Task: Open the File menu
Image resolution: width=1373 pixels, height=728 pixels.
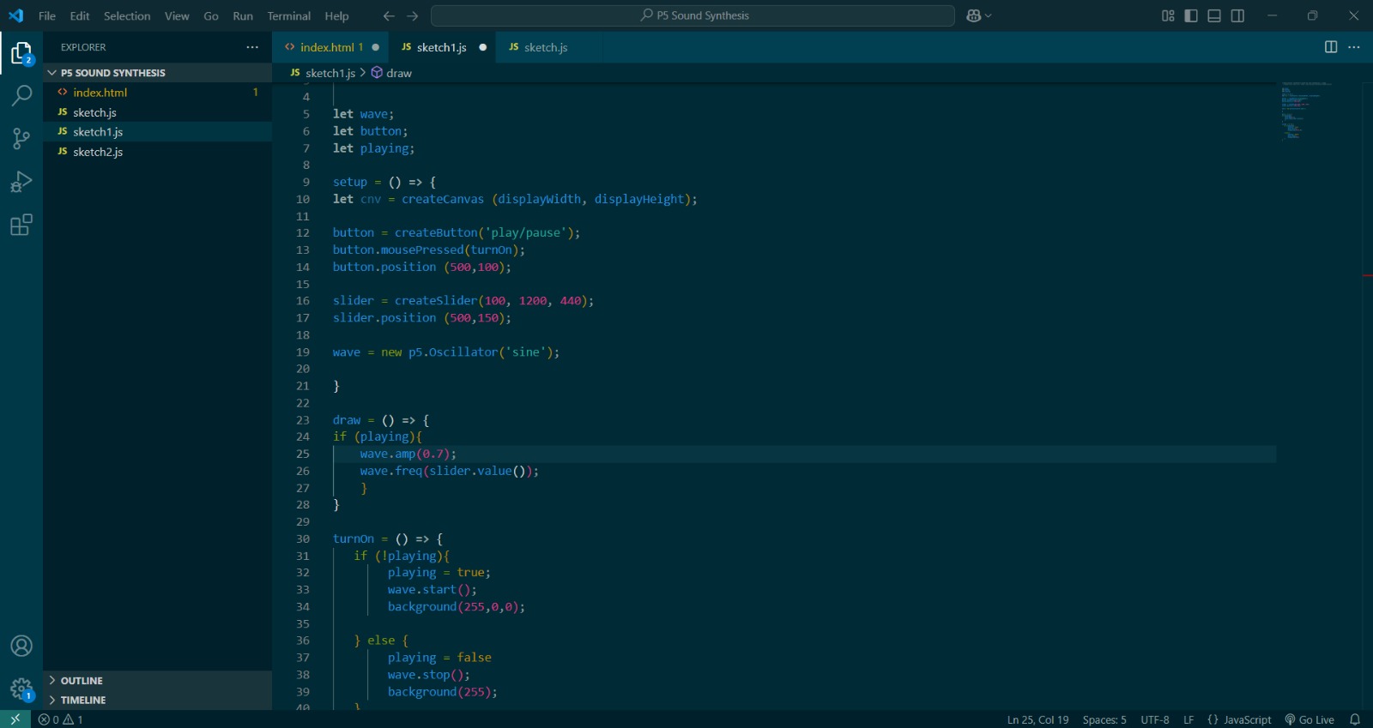Action: tap(47, 15)
